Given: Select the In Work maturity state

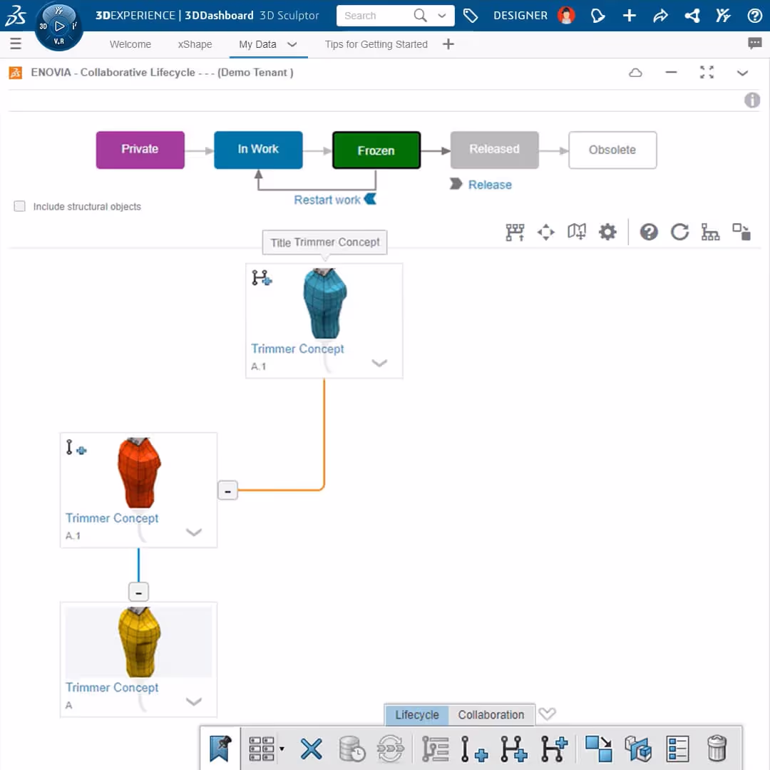Looking at the screenshot, I should pos(258,150).
